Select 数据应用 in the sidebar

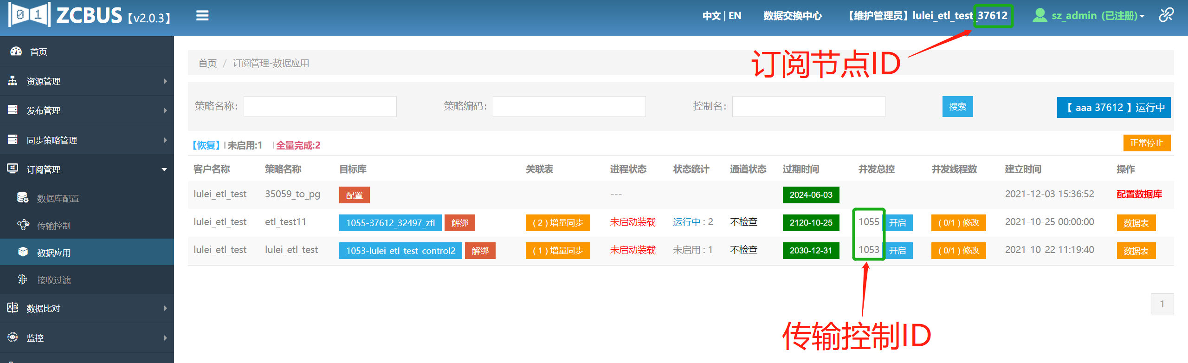click(54, 253)
